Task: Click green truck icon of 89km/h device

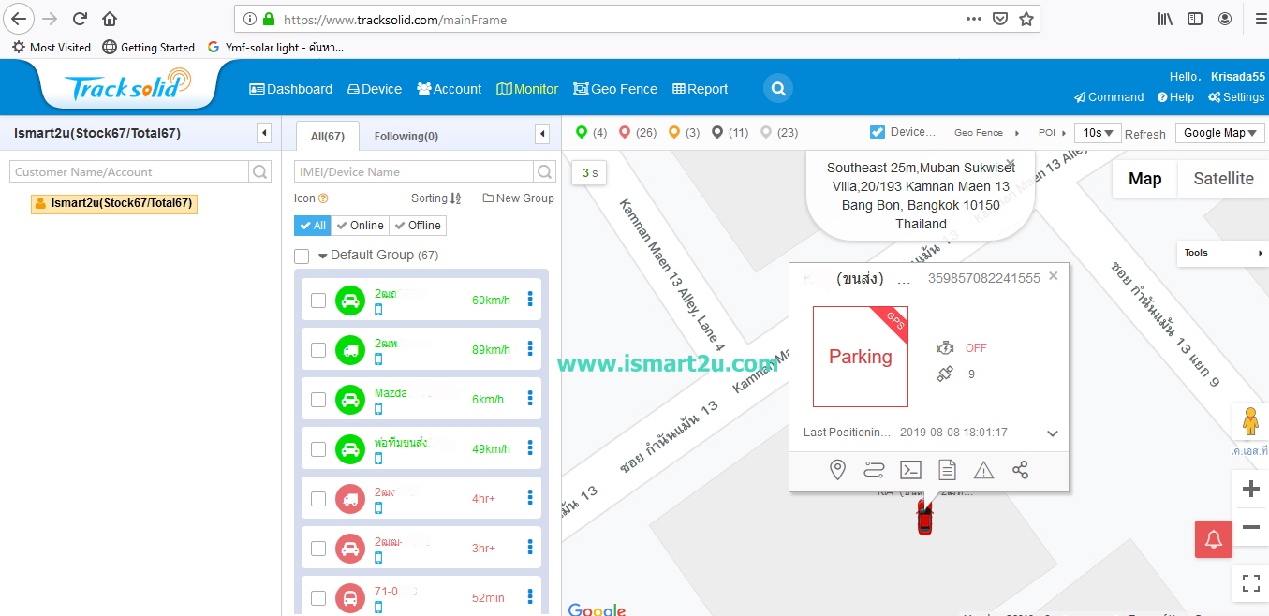Action: click(x=350, y=350)
